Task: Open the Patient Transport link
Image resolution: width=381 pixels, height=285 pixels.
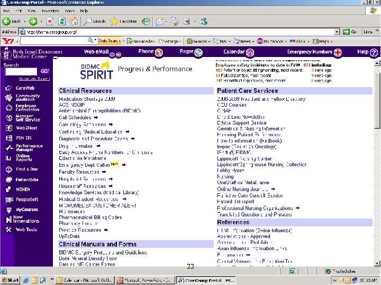Action: click(x=235, y=202)
